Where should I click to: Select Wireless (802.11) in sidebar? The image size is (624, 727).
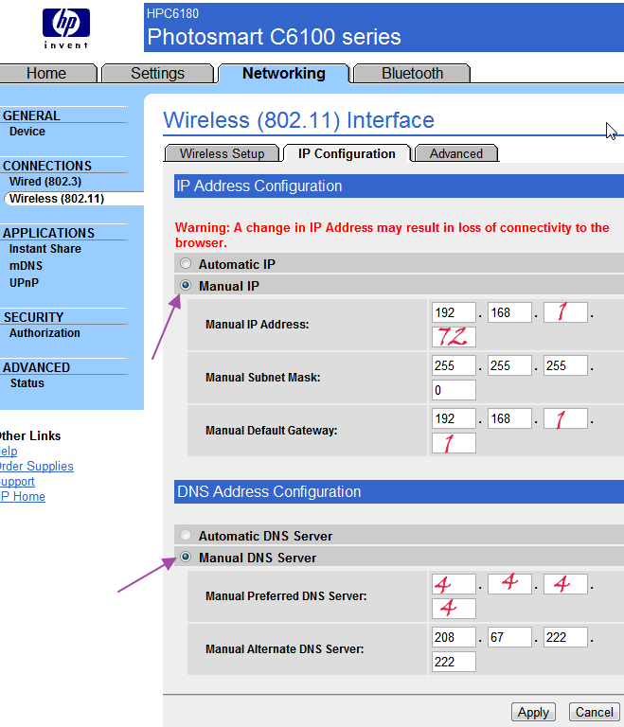pyautogui.click(x=57, y=199)
